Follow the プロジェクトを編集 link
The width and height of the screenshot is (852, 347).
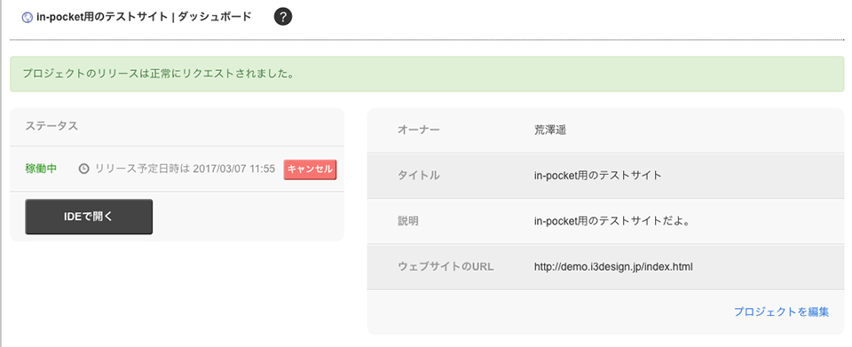click(x=781, y=312)
